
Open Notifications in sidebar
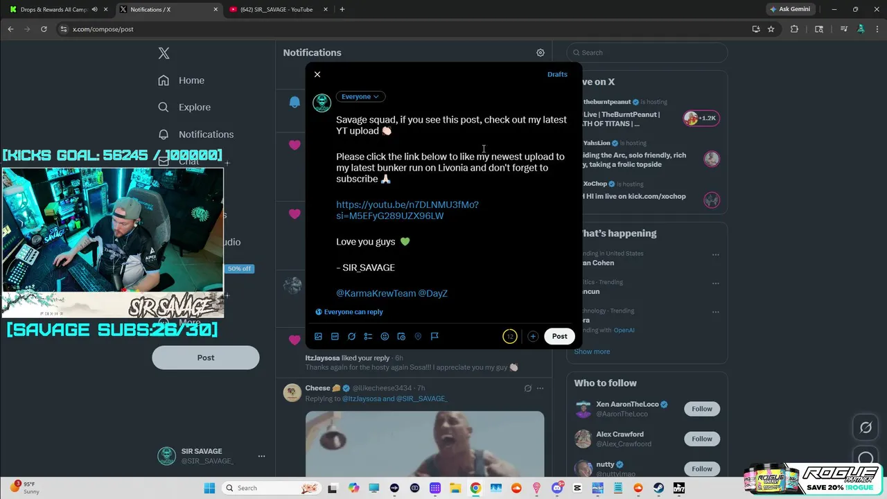[x=196, y=134]
